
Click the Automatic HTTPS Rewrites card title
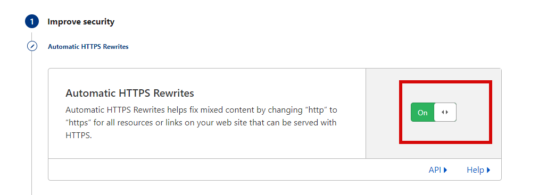coord(130,94)
